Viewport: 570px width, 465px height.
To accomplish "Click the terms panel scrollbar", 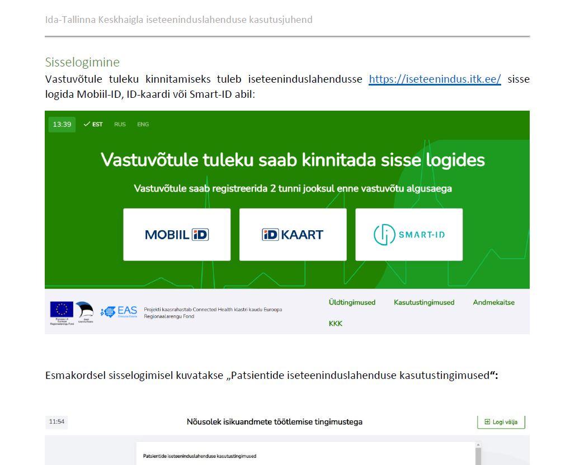I will click(478, 453).
